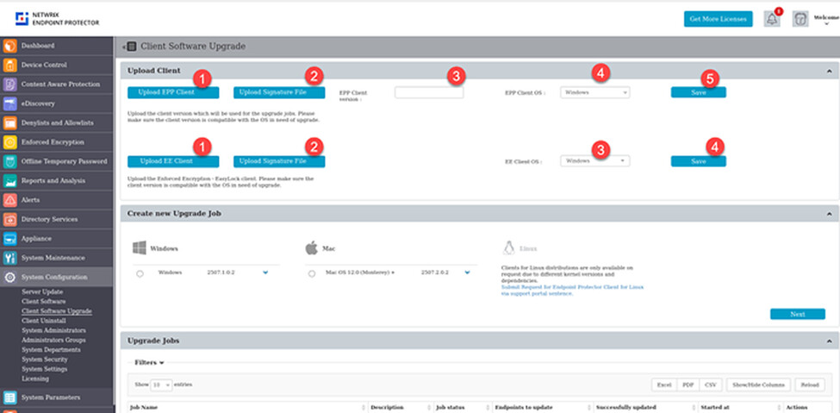
Task: Click the Next button
Action: [797, 314]
